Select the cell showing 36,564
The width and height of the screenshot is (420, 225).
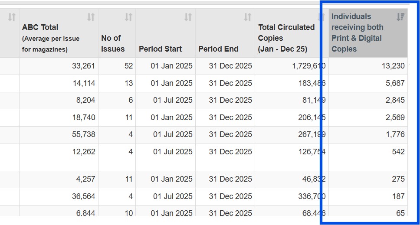pyautogui.click(x=84, y=196)
